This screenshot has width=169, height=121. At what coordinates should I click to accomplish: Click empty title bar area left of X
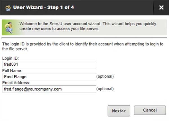(x=113, y=8)
